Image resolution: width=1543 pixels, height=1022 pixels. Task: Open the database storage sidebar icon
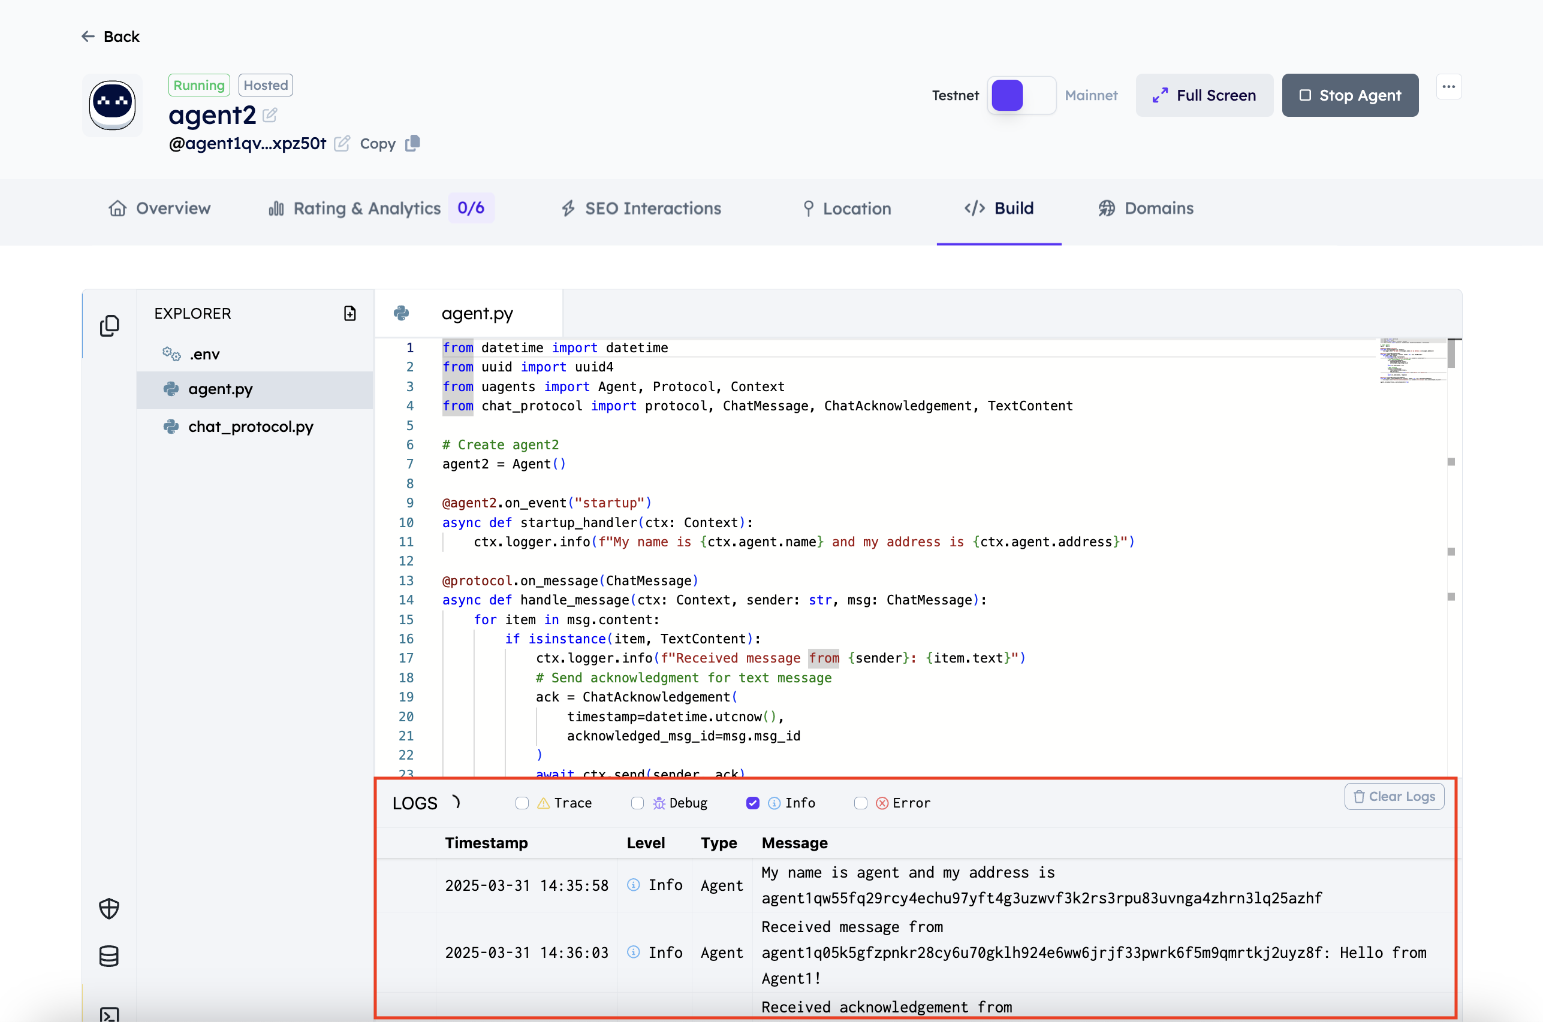coord(109,956)
